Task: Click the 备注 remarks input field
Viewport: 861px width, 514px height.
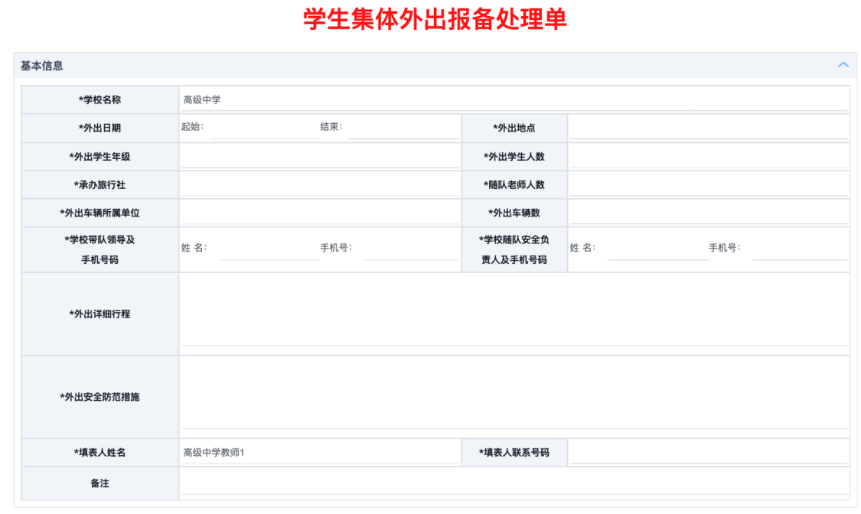Action: (514, 483)
